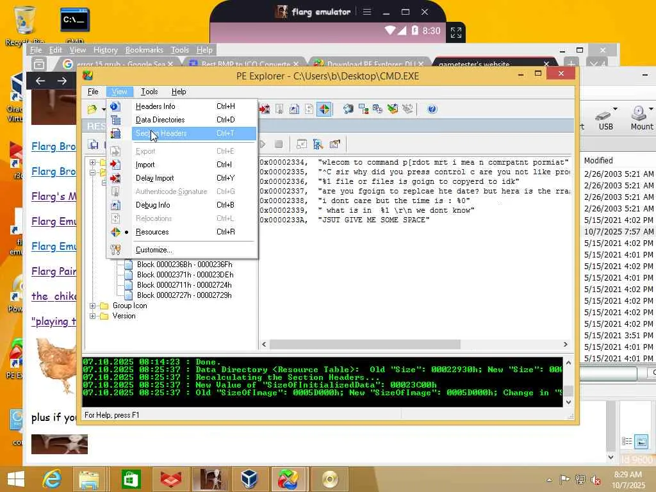
Task: Click the Open File folder toolbar icon
Action: (x=92, y=110)
